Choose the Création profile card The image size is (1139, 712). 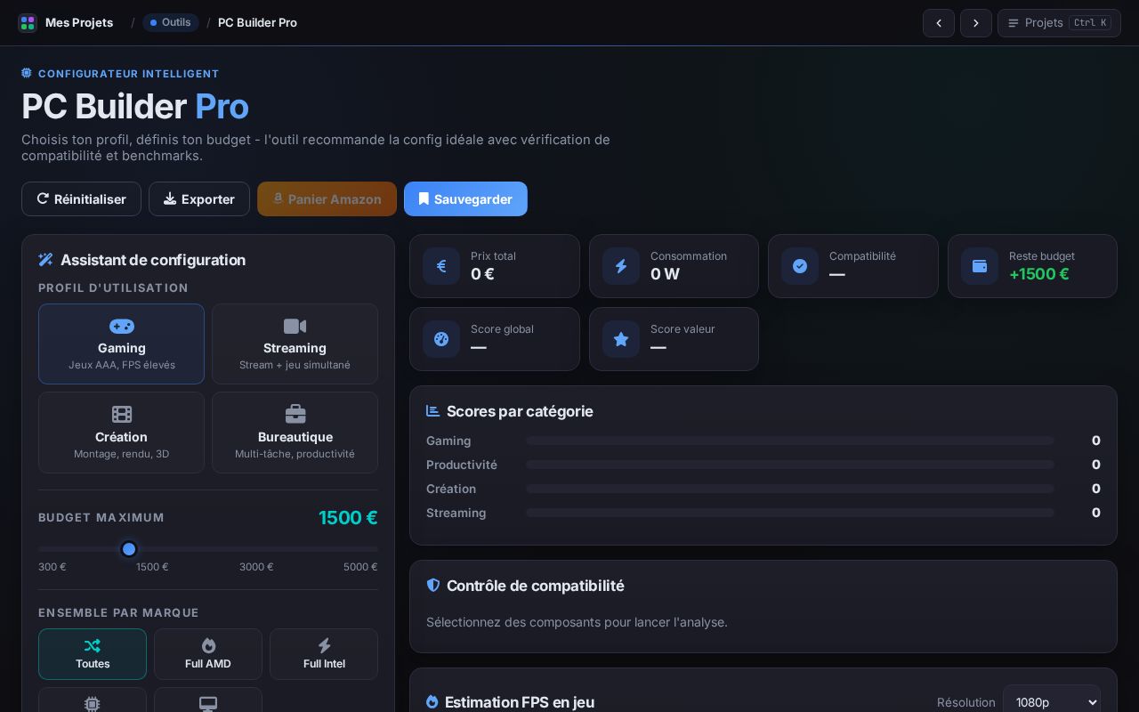point(121,433)
